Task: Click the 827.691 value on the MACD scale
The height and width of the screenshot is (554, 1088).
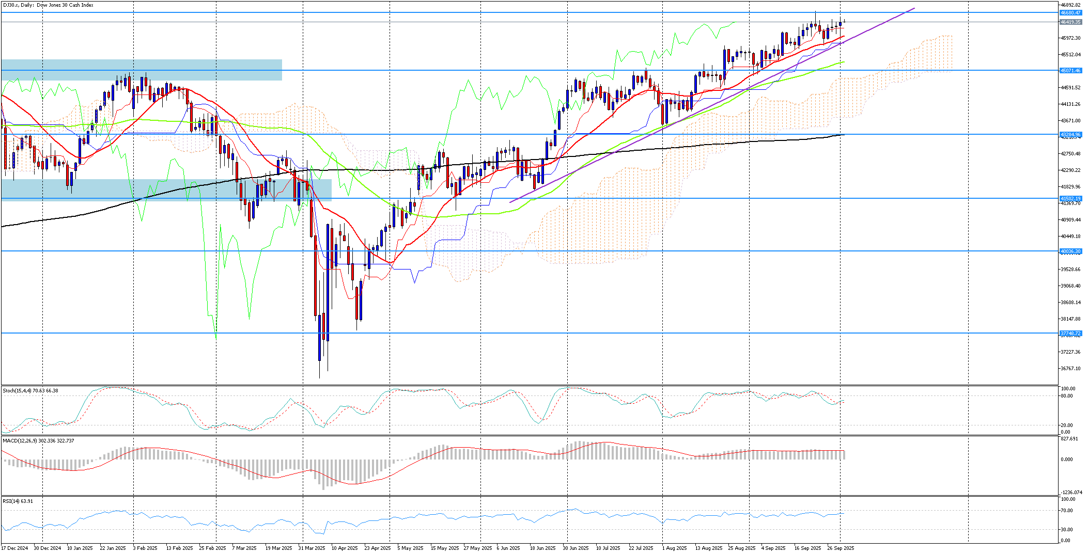Action: pyautogui.click(x=1069, y=439)
